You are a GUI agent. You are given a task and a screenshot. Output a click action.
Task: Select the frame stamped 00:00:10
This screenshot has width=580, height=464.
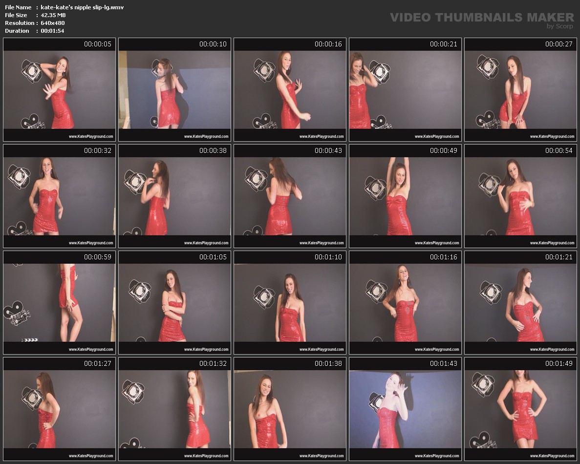click(x=175, y=90)
